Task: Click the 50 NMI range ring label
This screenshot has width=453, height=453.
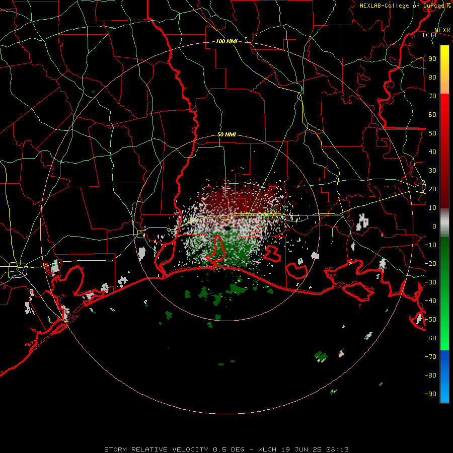Action: coord(226,134)
